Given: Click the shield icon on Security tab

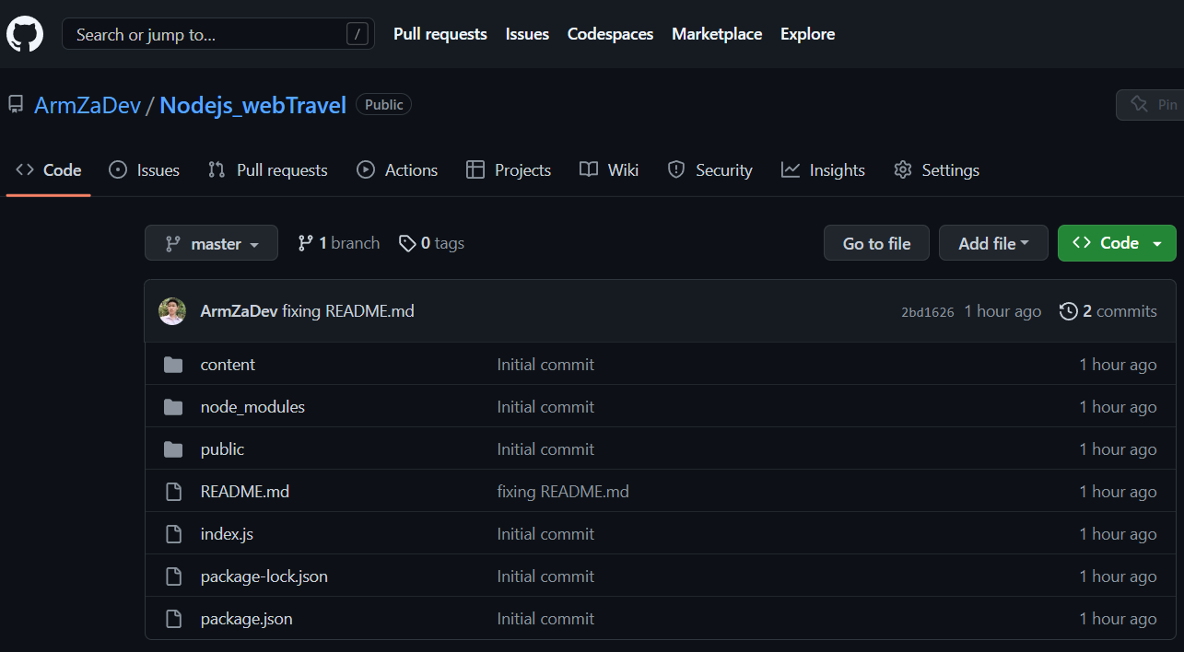Looking at the screenshot, I should [676, 169].
